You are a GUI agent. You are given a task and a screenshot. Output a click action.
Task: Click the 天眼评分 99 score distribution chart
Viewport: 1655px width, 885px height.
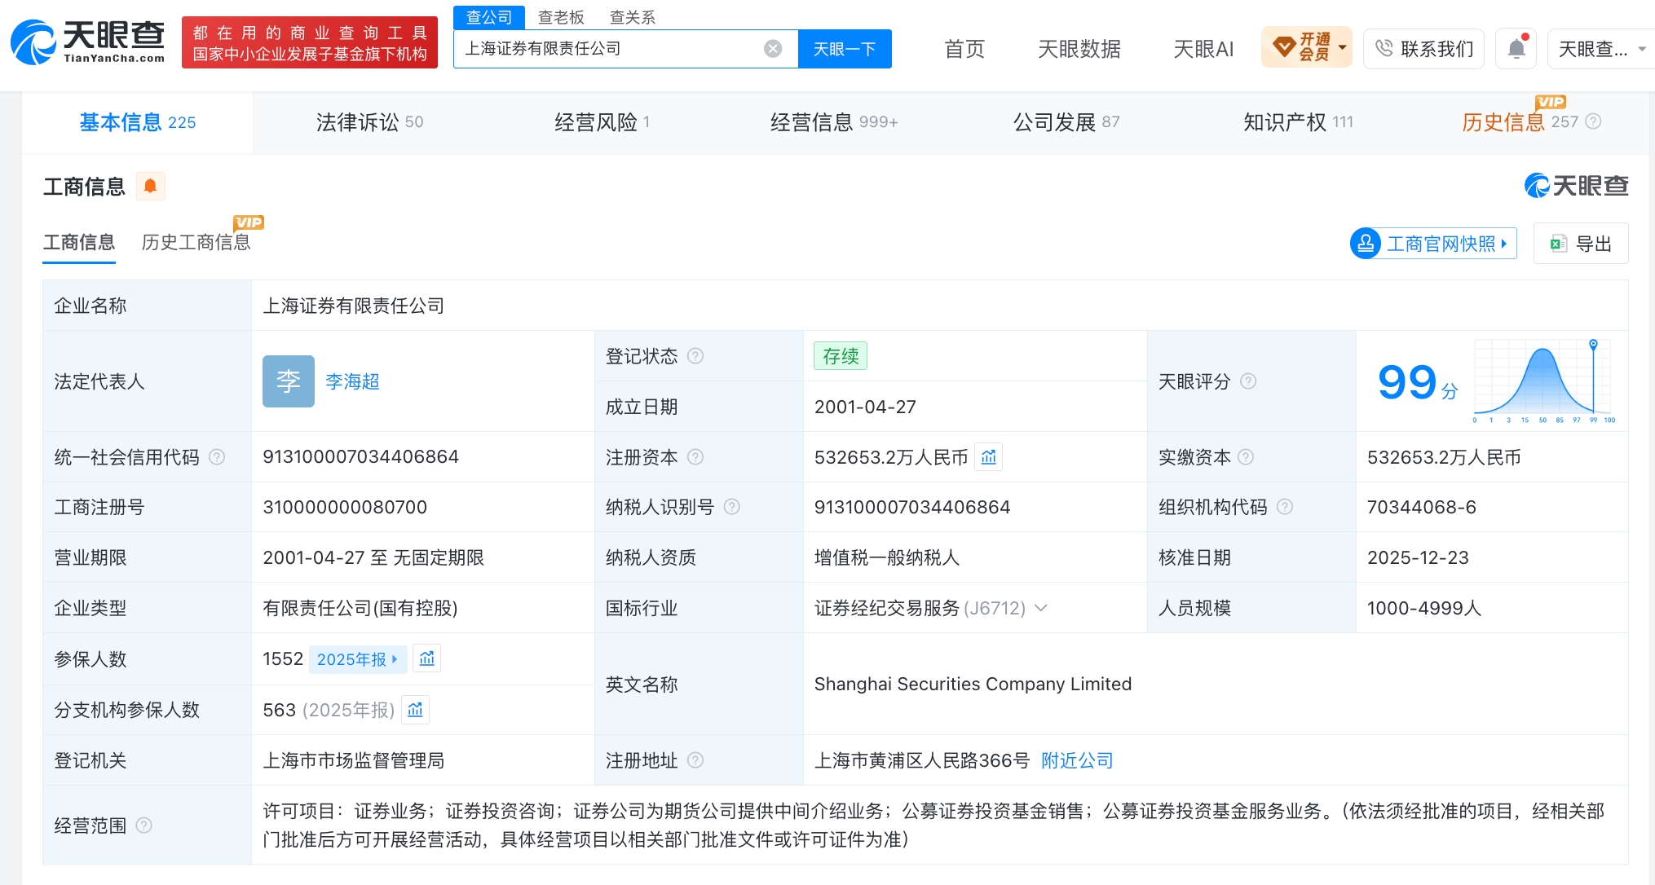[1544, 381]
